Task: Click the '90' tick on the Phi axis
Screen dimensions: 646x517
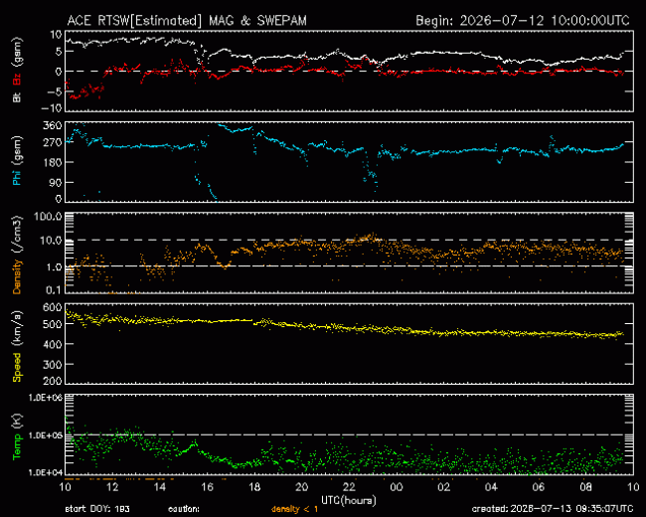Action: coord(56,183)
